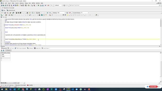Click the data grid vertical scrollbar
Viewport: 162px width, 91px height.
pyautogui.click(x=161, y=67)
